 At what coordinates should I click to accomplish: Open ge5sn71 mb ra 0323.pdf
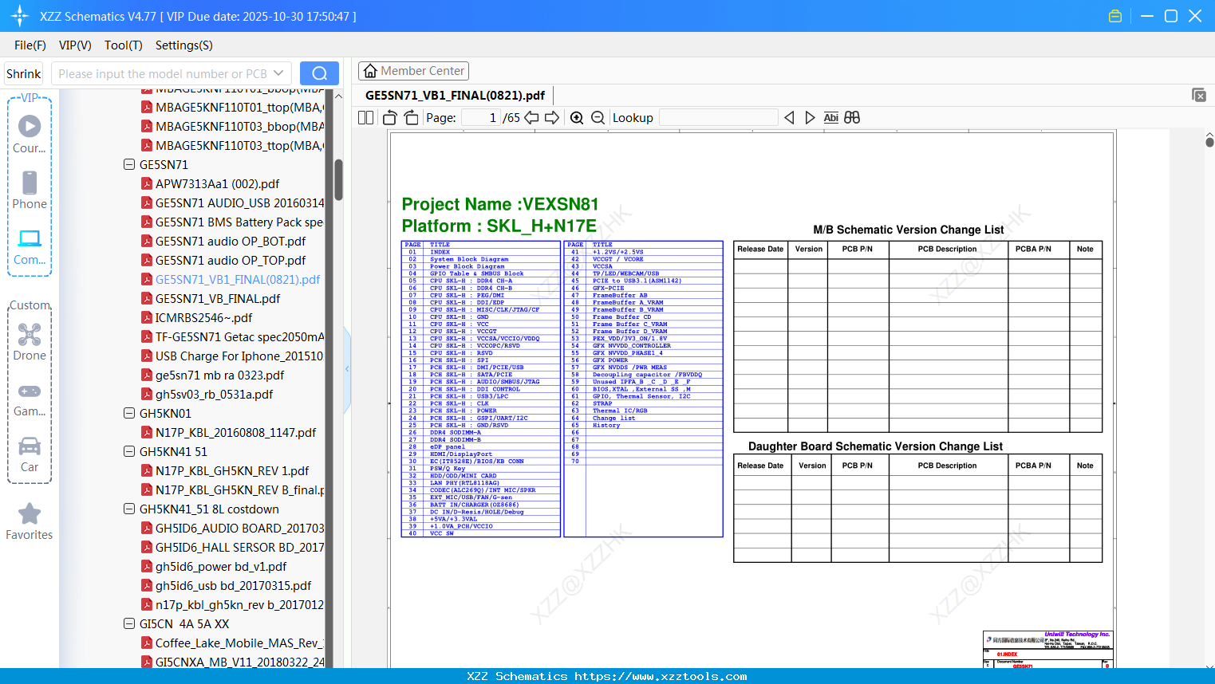(x=213, y=375)
